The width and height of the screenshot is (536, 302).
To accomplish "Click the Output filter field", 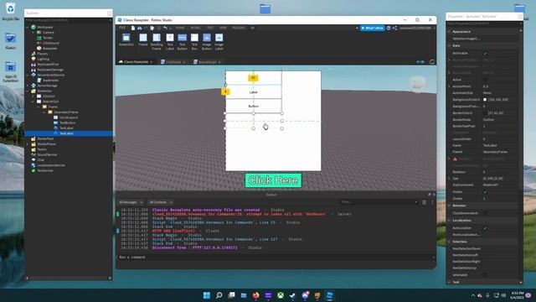I will click(x=379, y=202).
